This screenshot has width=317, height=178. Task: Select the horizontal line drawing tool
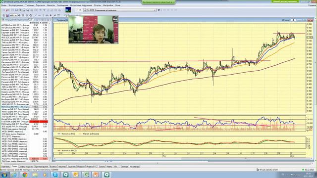40,15
